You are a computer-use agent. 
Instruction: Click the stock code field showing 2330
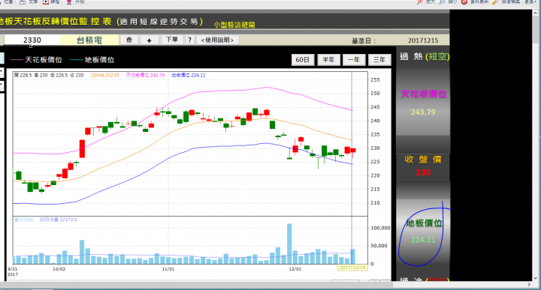tap(32, 40)
